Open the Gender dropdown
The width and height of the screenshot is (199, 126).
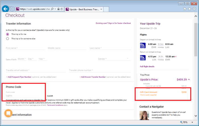point(114,59)
